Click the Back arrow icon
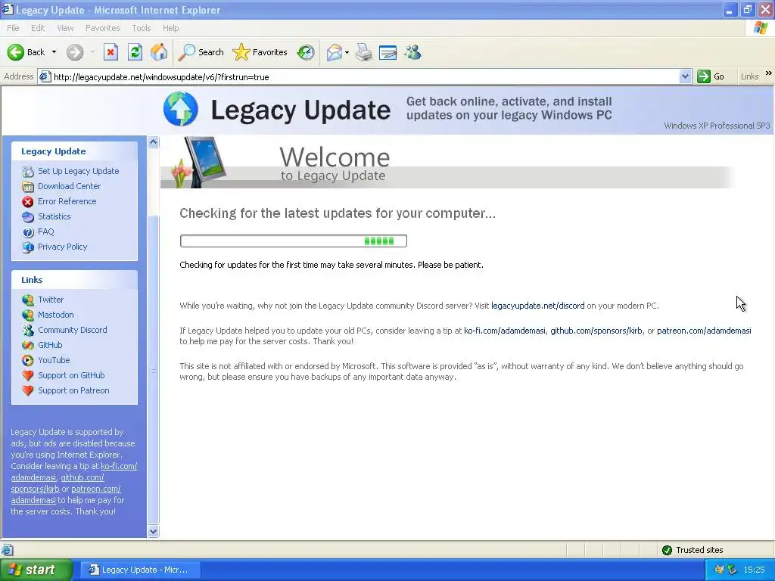The width and height of the screenshot is (775, 581). pos(15,52)
